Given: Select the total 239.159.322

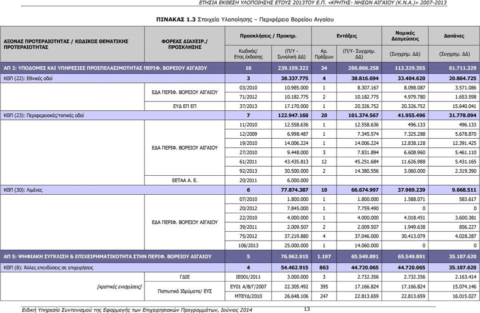Looking at the screenshot, I should (x=293, y=68).
